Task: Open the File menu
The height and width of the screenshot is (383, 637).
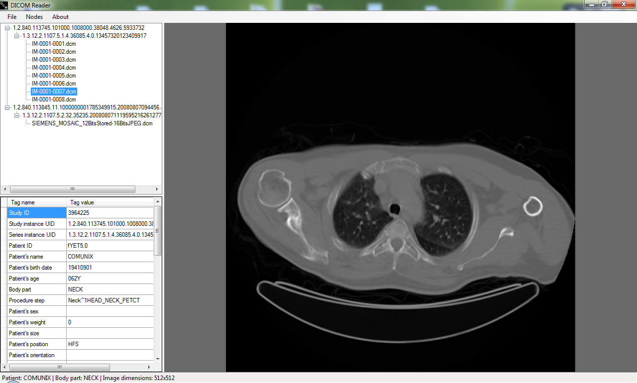Action: click(11, 16)
